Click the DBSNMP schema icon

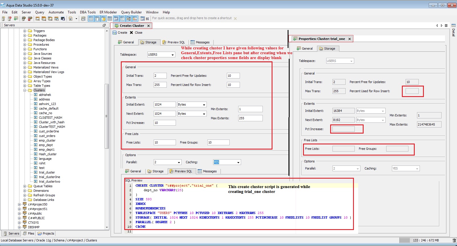pyautogui.click(x=25, y=227)
